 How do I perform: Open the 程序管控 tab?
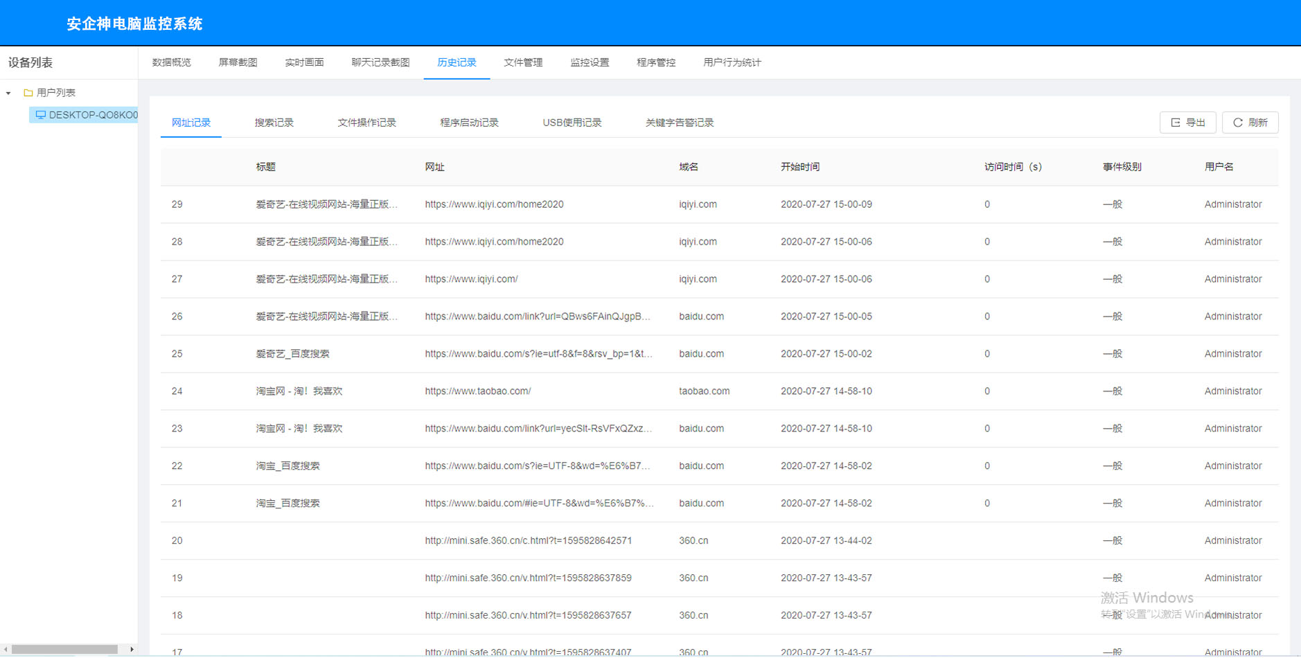[x=656, y=62]
